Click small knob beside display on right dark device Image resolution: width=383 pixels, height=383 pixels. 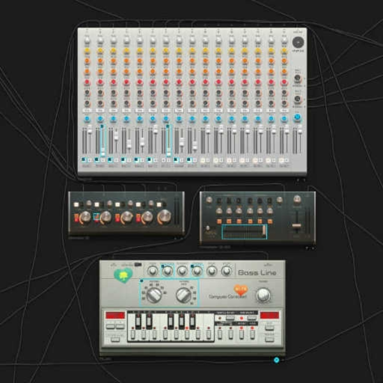(x=208, y=228)
